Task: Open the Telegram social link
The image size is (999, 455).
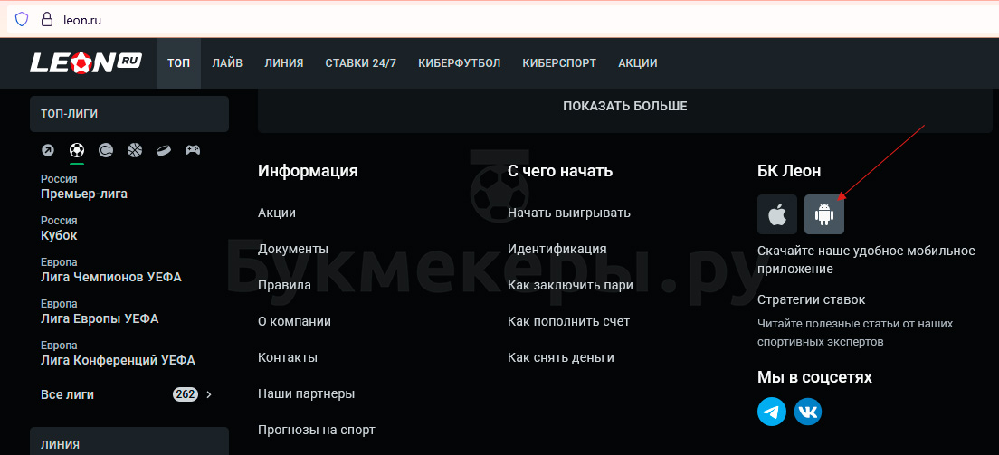Action: point(772,412)
